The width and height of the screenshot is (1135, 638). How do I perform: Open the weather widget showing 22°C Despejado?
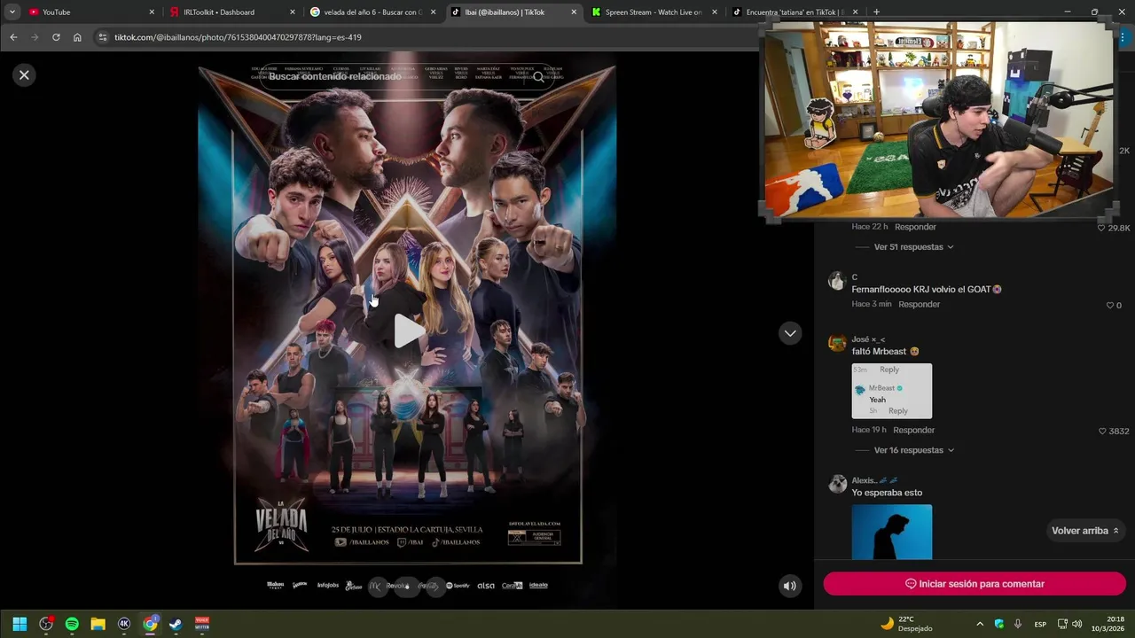(907, 624)
